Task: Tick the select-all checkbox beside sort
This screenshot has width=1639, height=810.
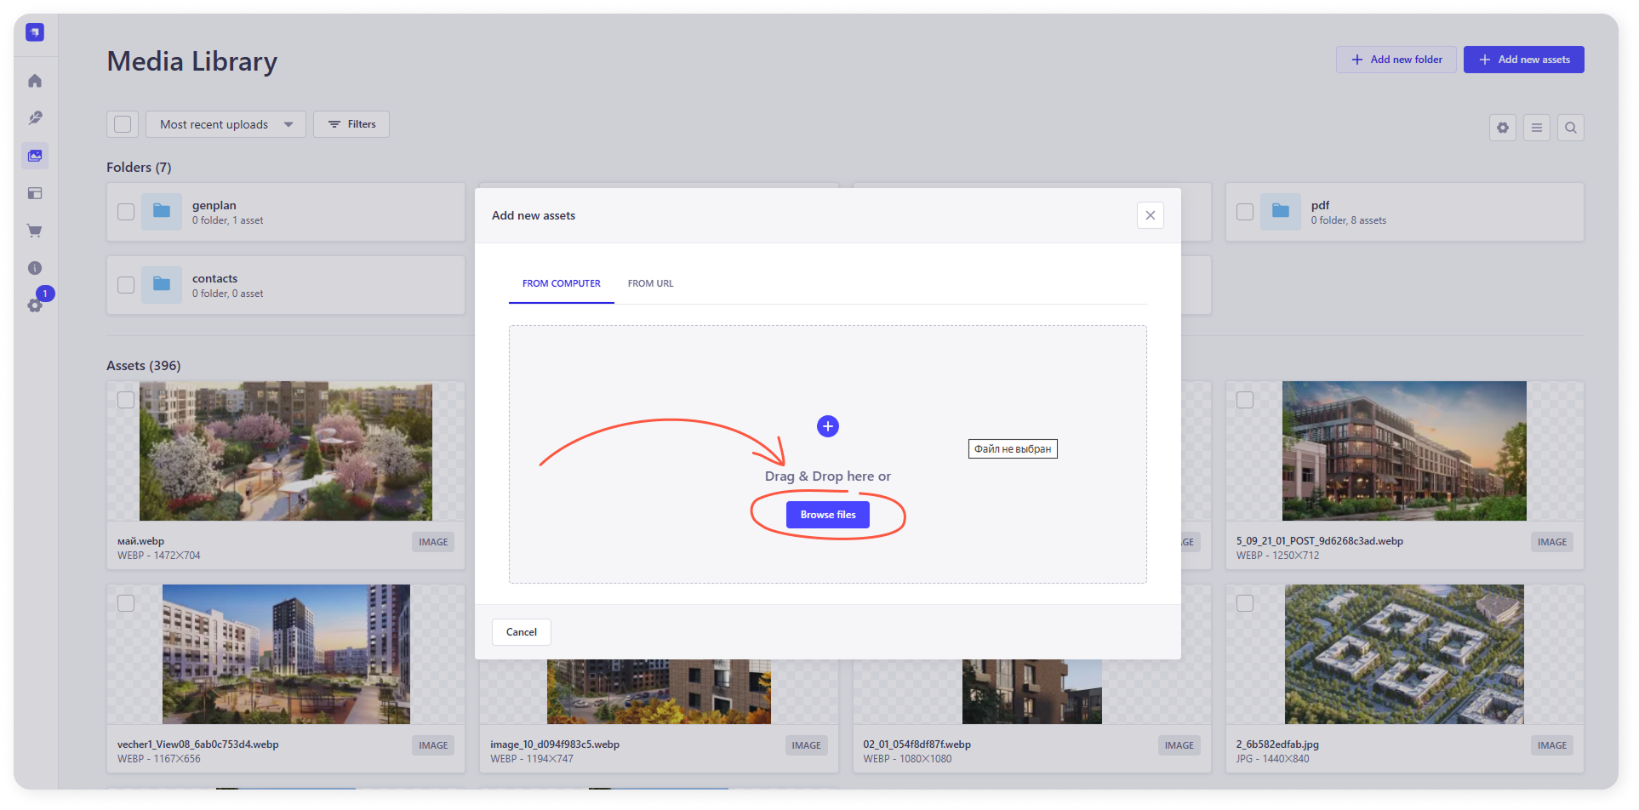Action: (x=123, y=124)
